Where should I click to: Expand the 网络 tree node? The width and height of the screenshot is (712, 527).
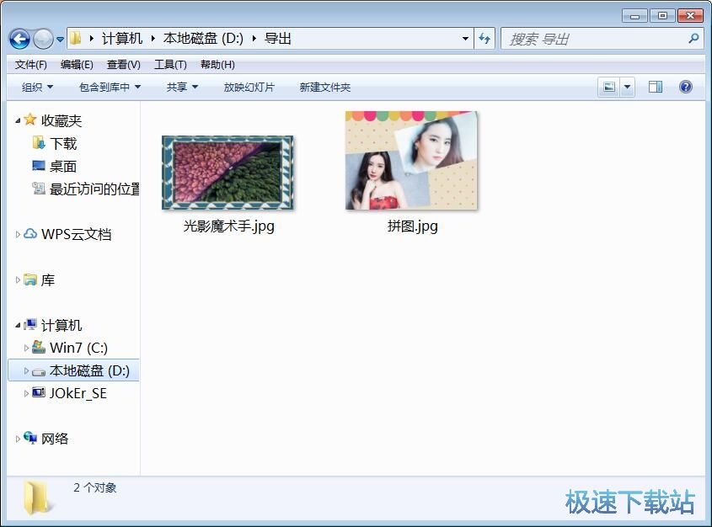click(18, 439)
